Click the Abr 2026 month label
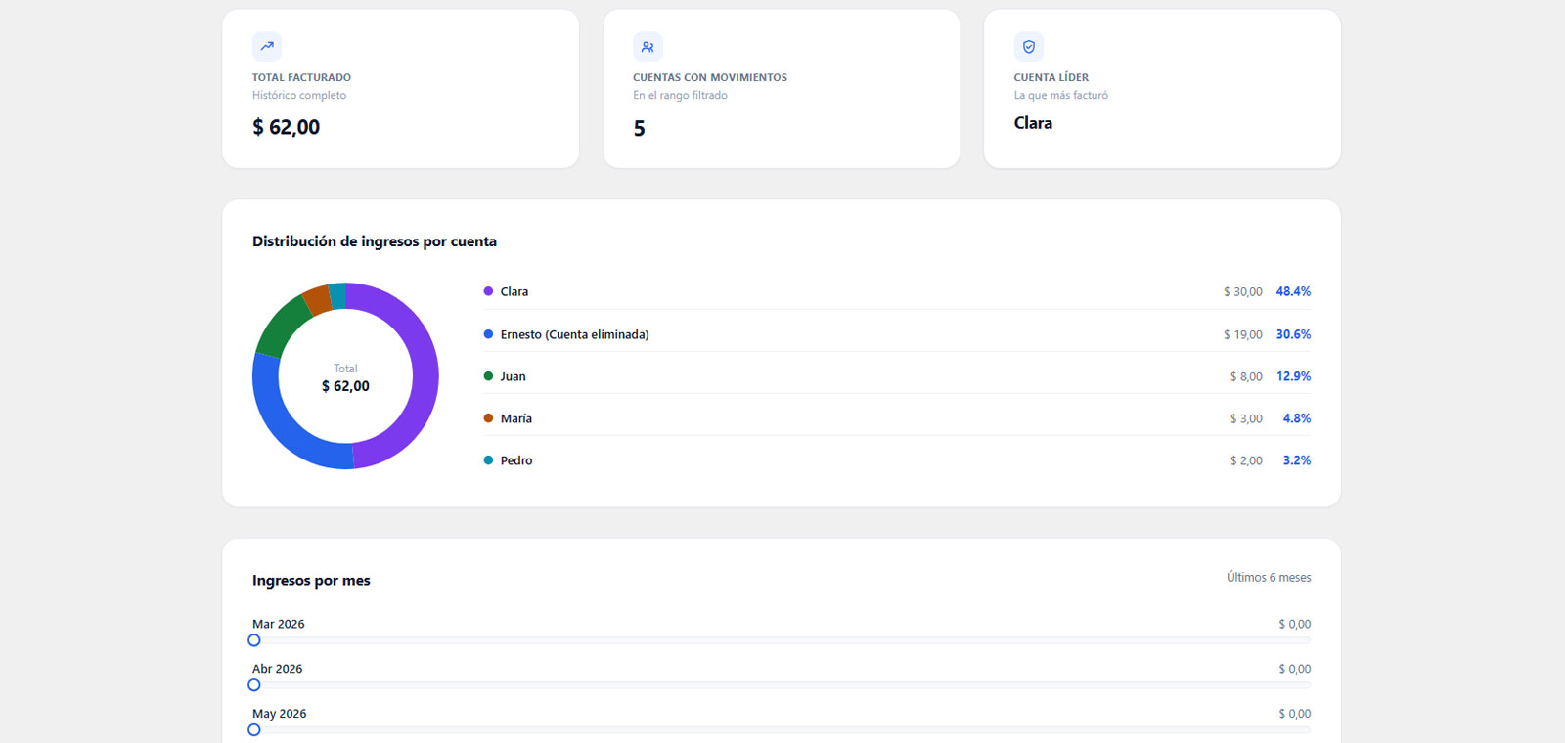Screen dimensions: 1565x743 tap(278, 669)
